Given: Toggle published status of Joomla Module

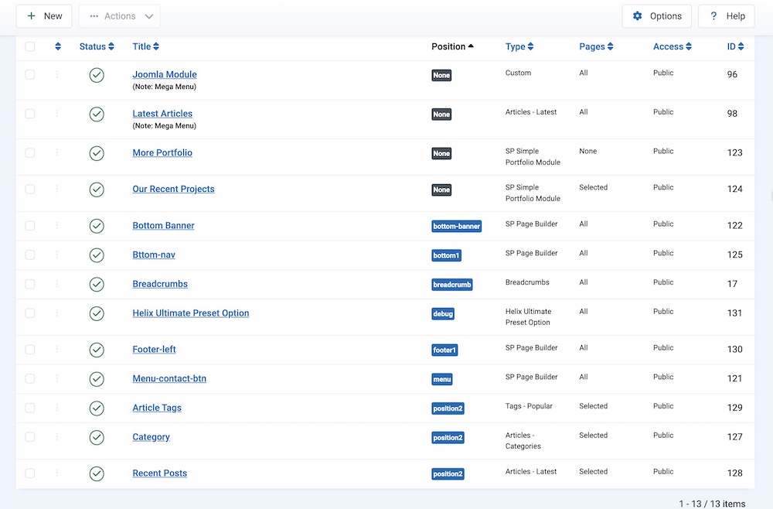Looking at the screenshot, I should [x=97, y=75].
